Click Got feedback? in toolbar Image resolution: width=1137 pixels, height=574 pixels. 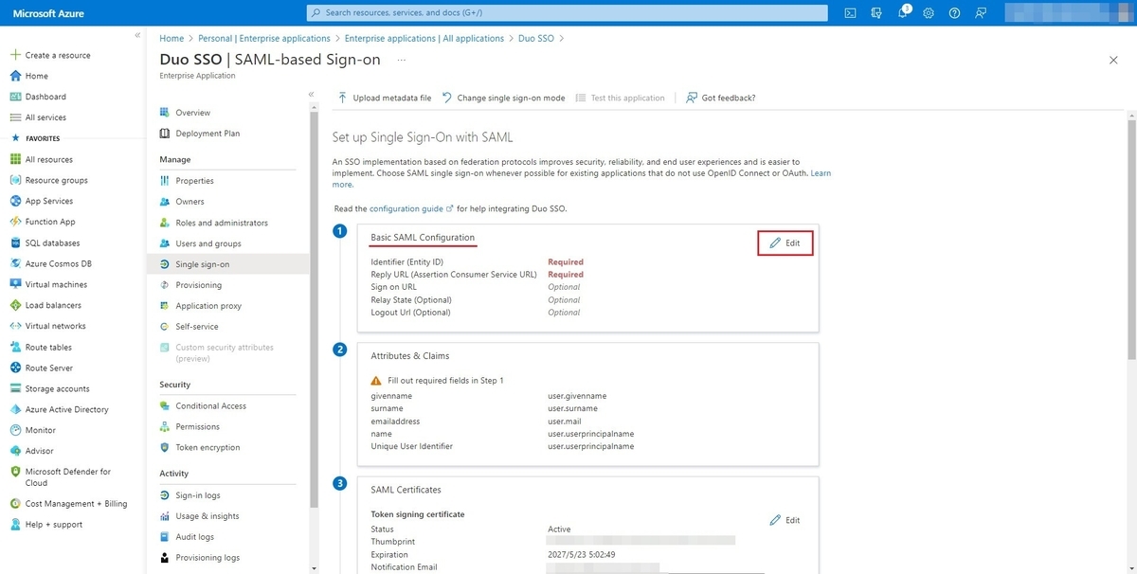coord(720,98)
